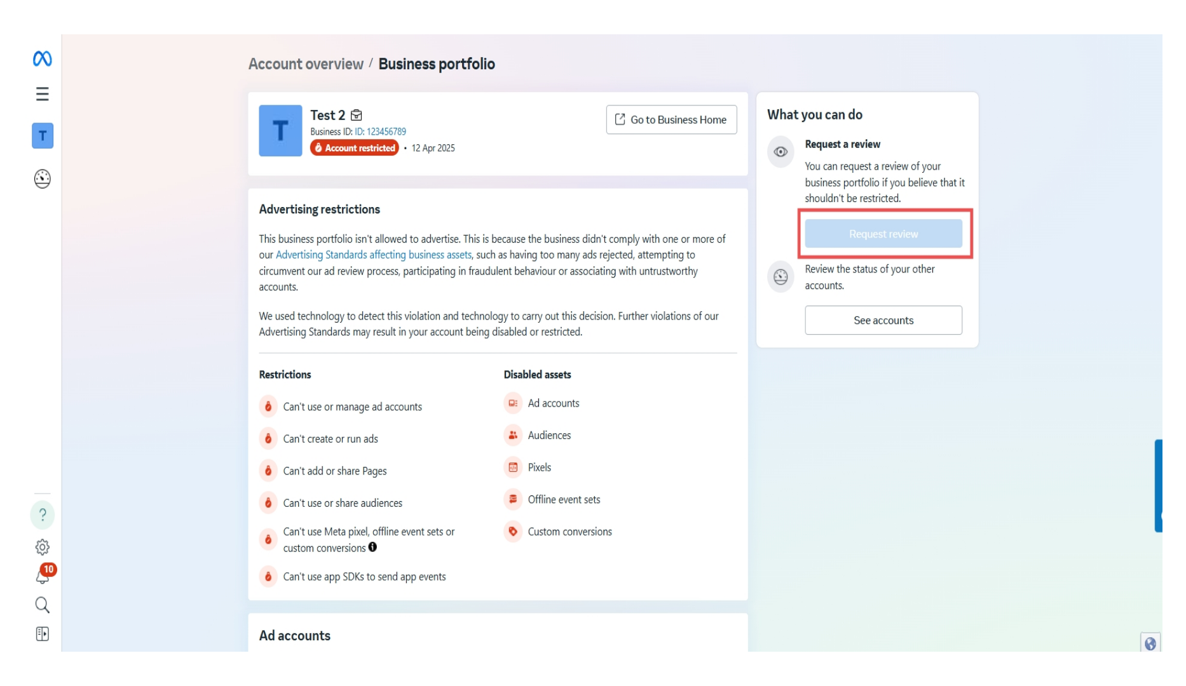Click the See accounts button
The image size is (1186, 686).
[x=883, y=320]
